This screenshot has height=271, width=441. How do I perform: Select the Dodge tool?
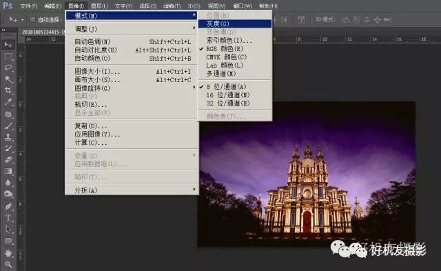8,194
